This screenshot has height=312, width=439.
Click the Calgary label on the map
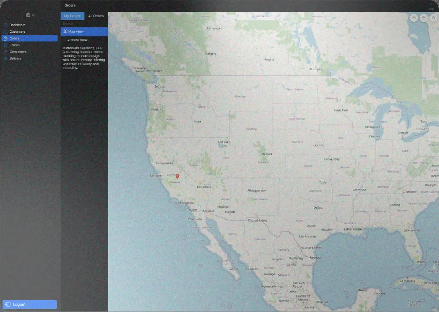211,54
